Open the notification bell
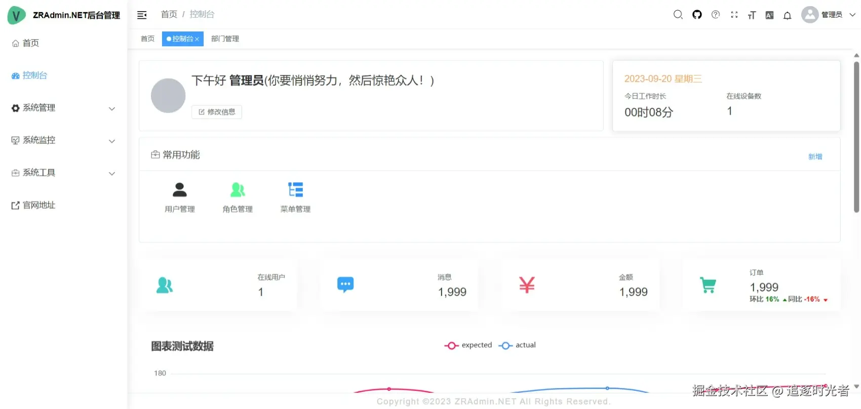The width and height of the screenshot is (861, 409). pos(788,15)
